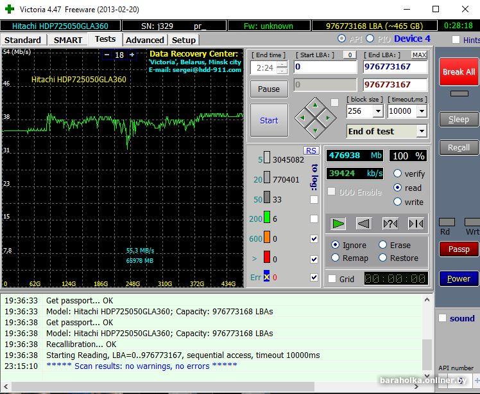The image size is (480, 394).
Task: Increase End time with up spinner
Action: click(x=282, y=64)
